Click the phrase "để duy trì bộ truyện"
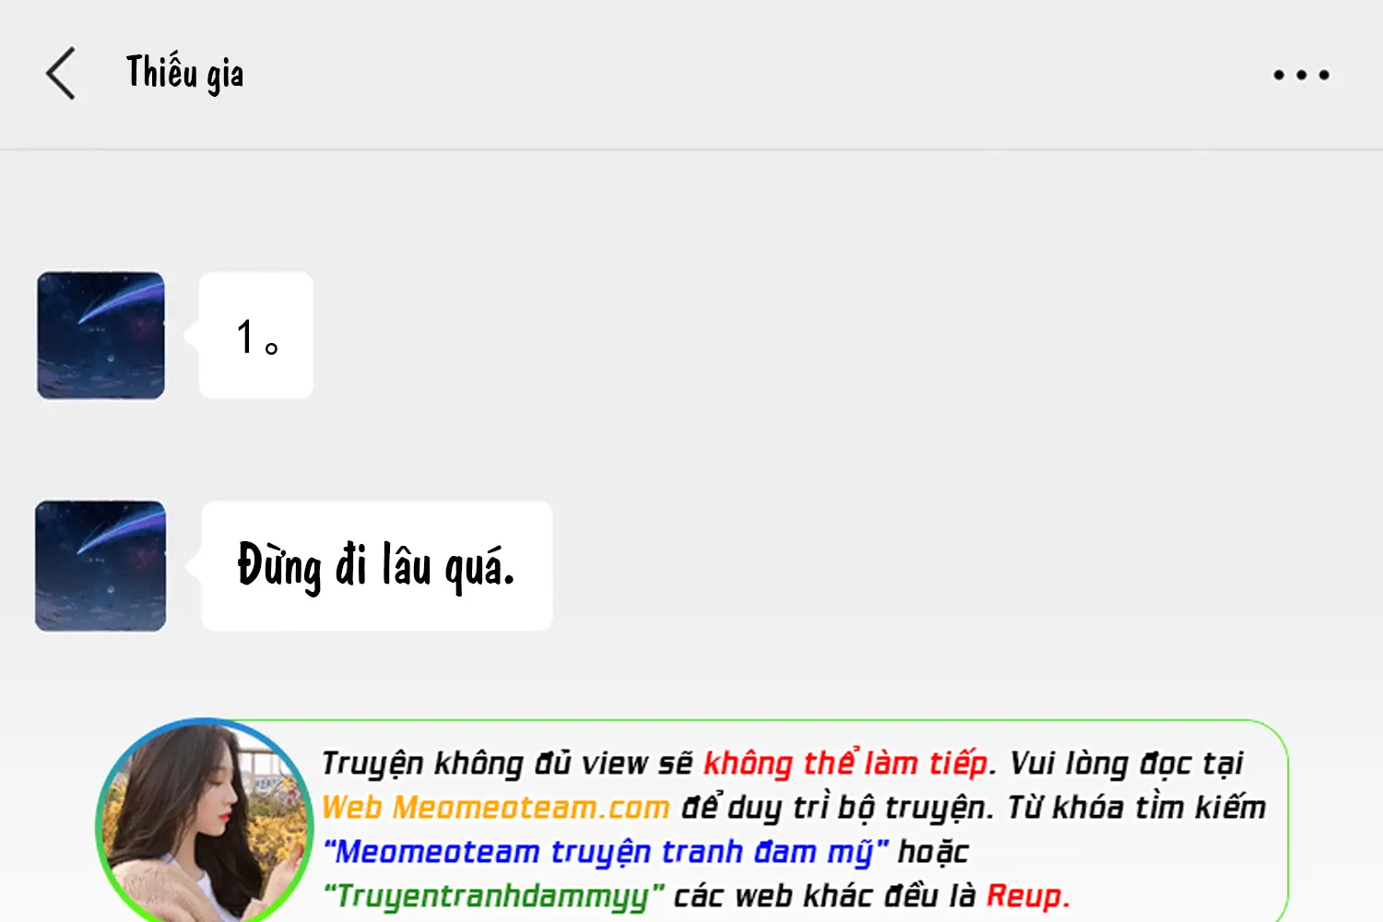 click(835, 808)
